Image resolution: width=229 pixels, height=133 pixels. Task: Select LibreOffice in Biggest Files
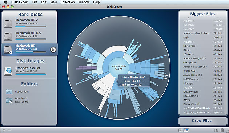[x=203, y=46]
